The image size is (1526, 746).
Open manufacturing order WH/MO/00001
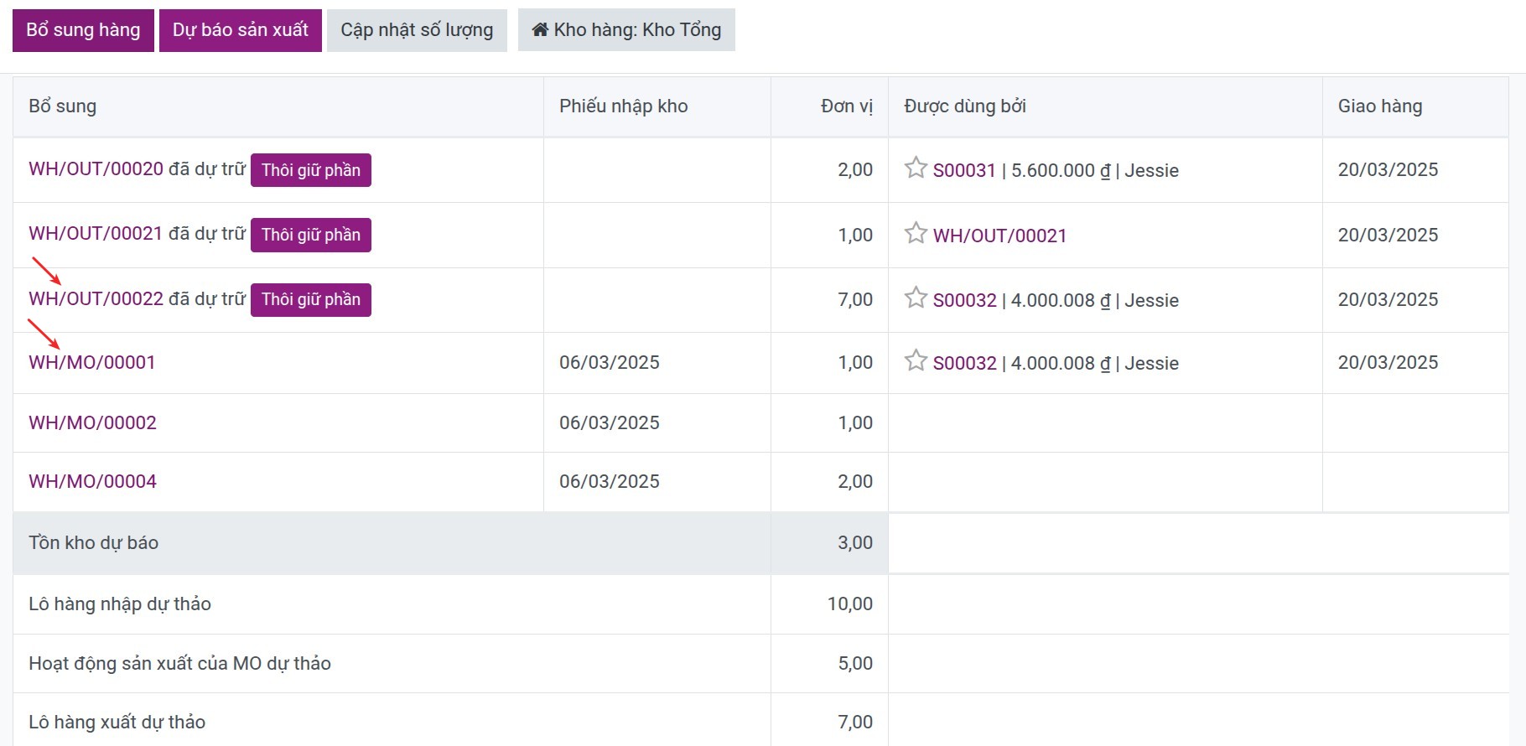tap(92, 363)
